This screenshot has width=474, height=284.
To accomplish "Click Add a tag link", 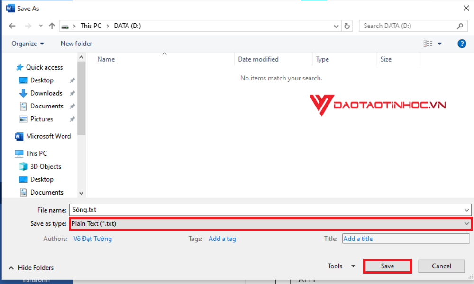I will click(222, 239).
